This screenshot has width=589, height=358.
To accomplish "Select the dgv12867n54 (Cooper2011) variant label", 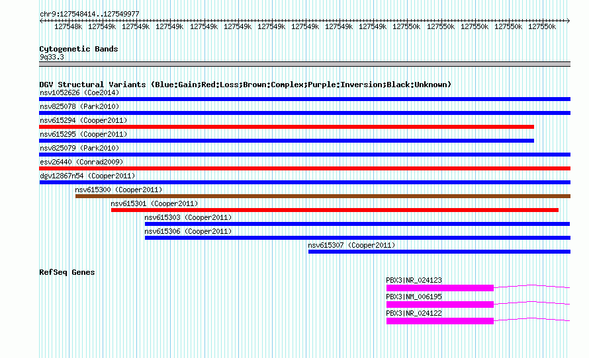I will [87, 176].
